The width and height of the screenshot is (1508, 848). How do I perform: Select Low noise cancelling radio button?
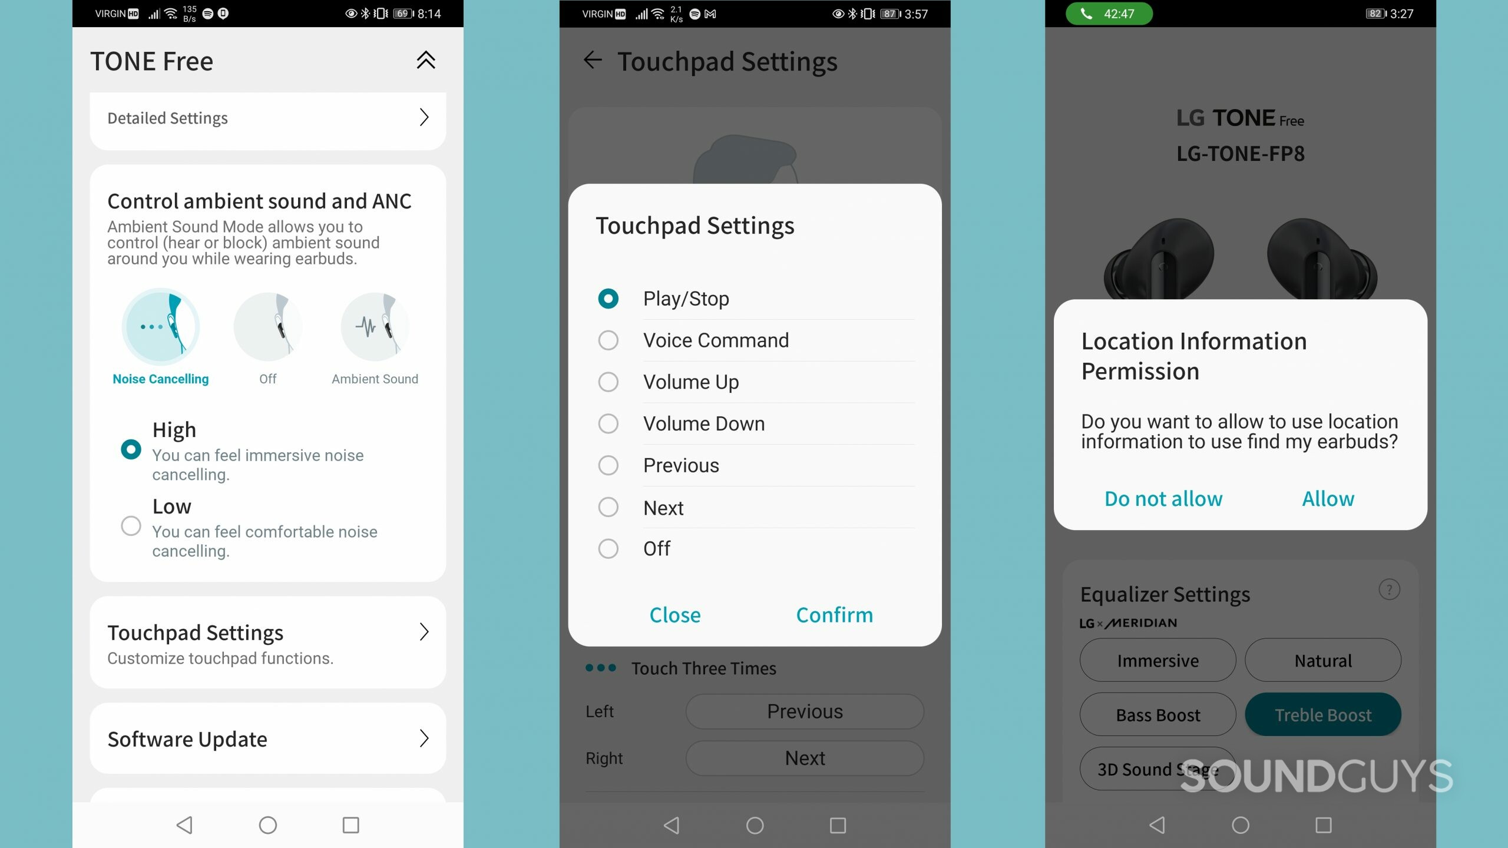point(131,527)
